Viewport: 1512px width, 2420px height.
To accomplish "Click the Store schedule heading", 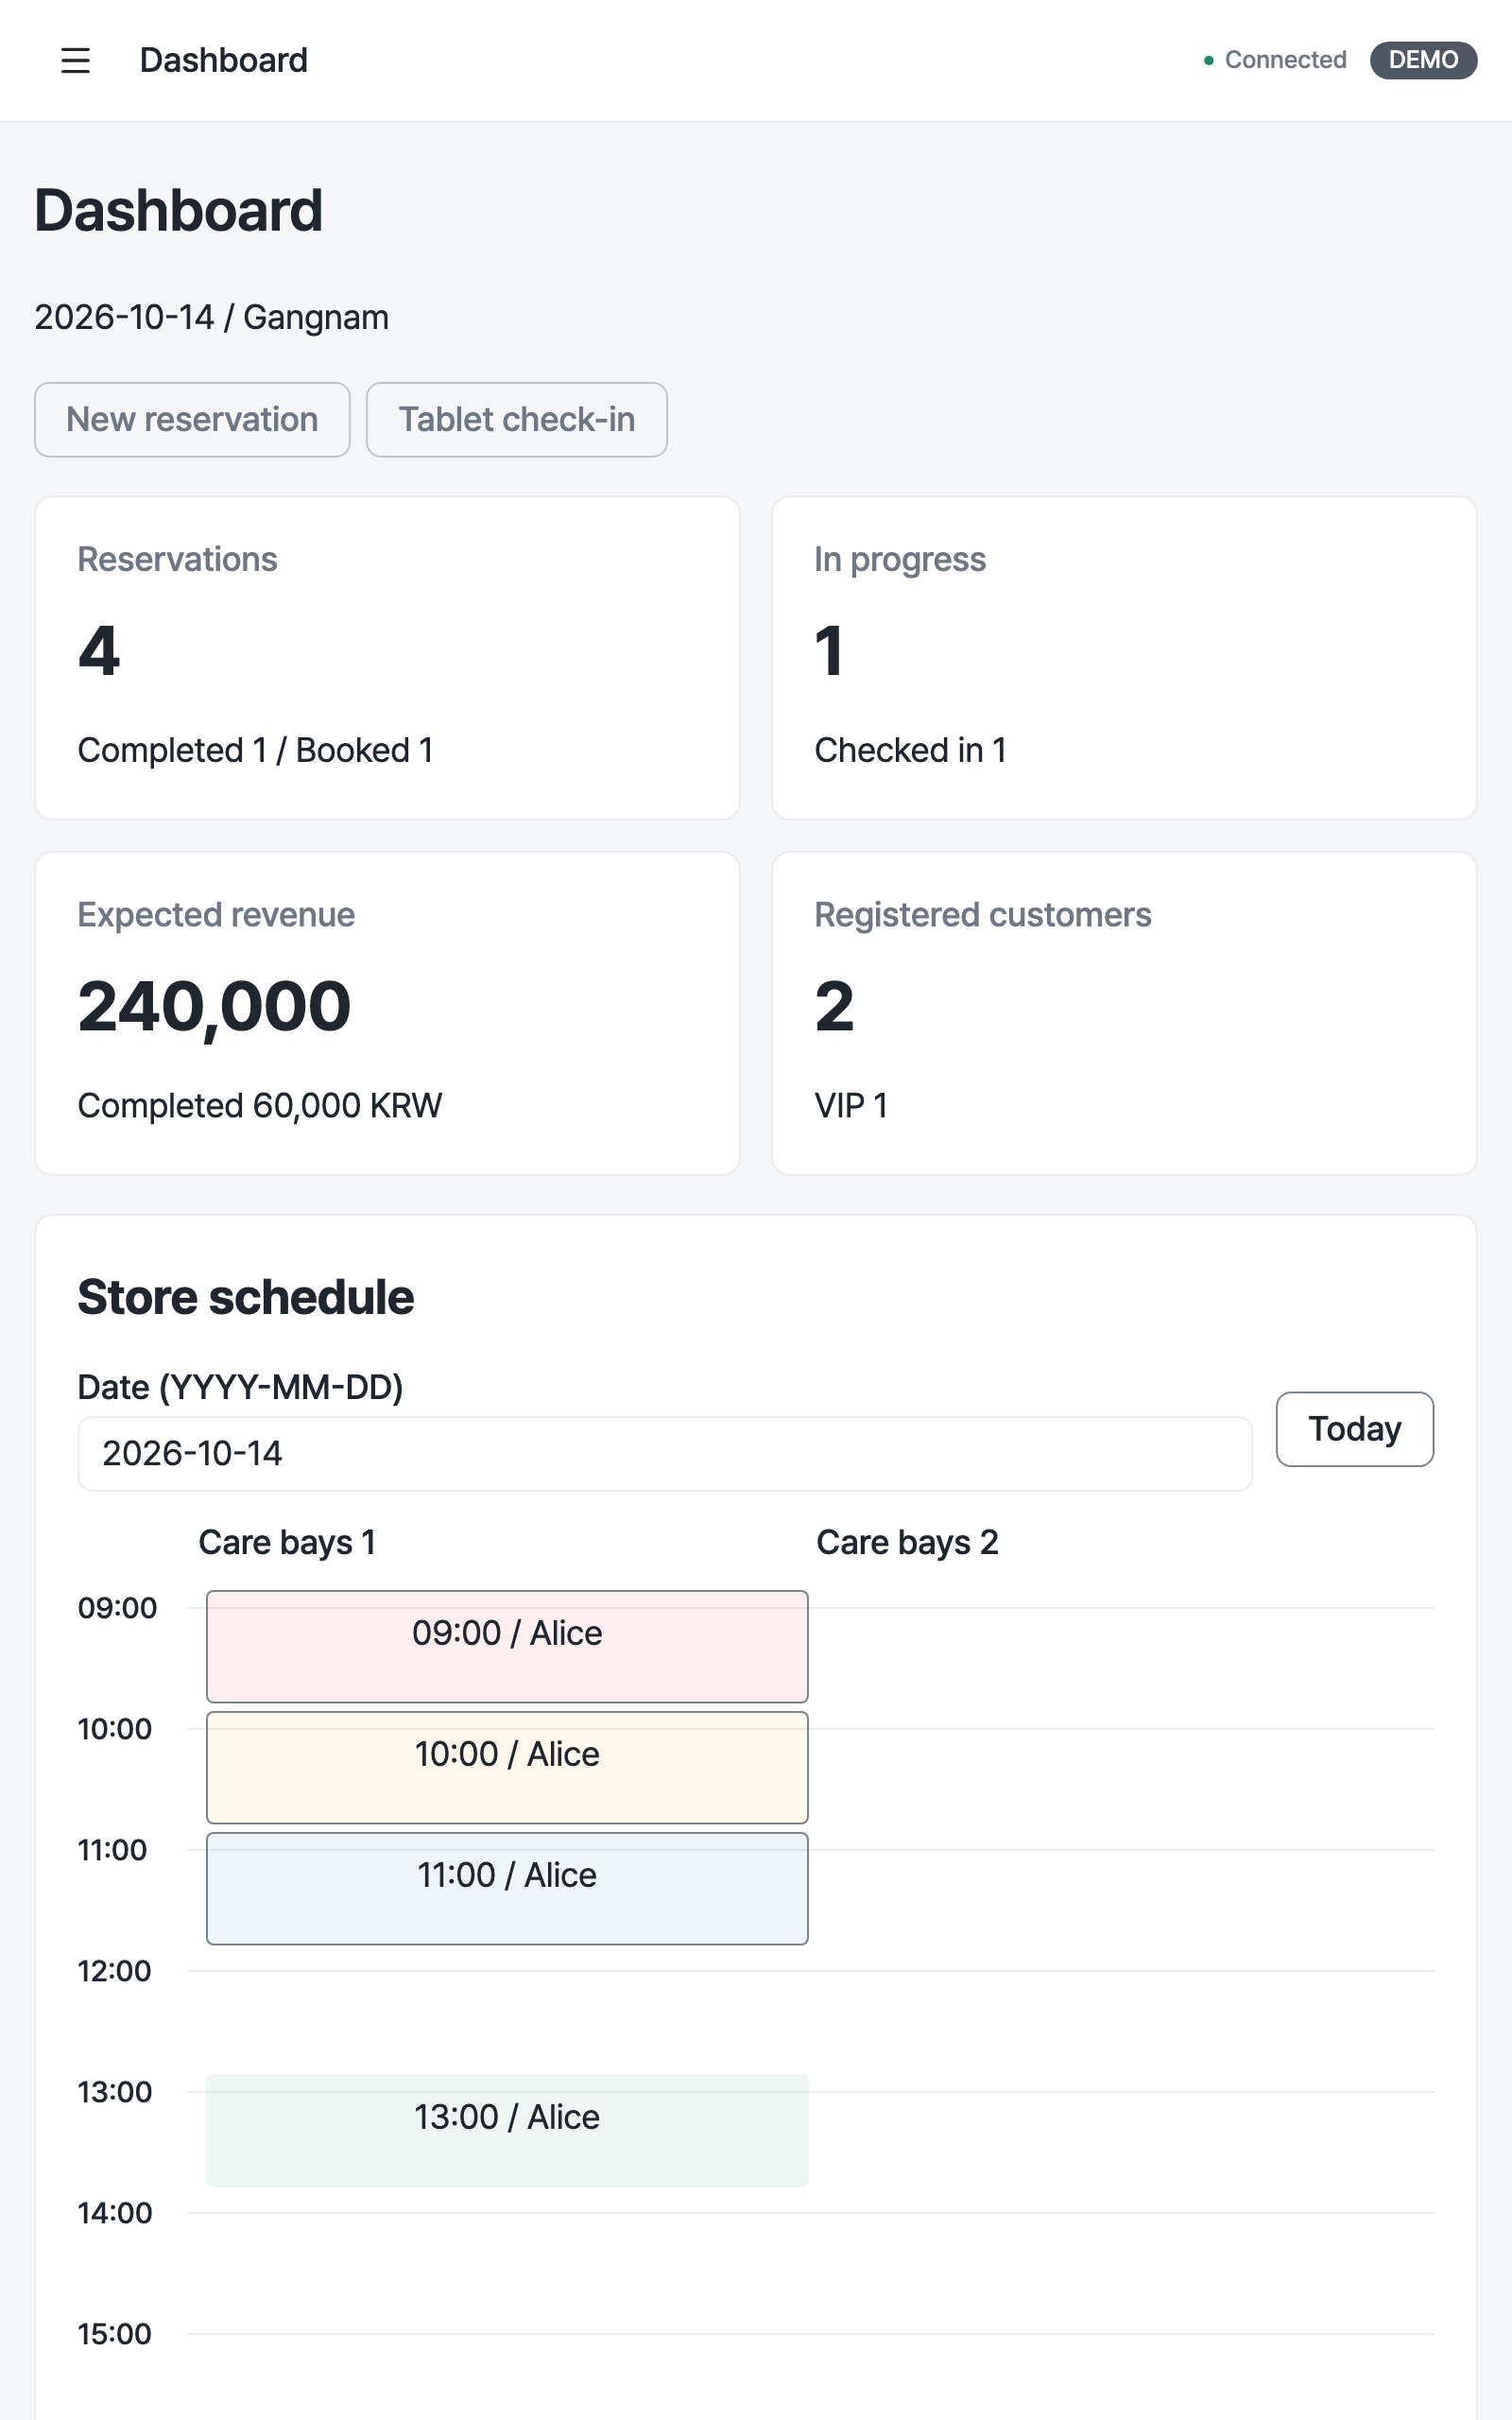I will [x=246, y=1297].
